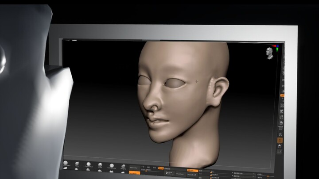Viewport: 319px width, 179px height.
Task: Click the orange-highlighted label in bottom center panel
Action: [x=192, y=170]
